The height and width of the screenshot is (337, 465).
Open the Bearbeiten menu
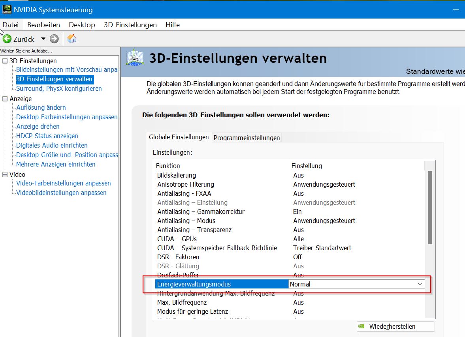[x=43, y=24]
